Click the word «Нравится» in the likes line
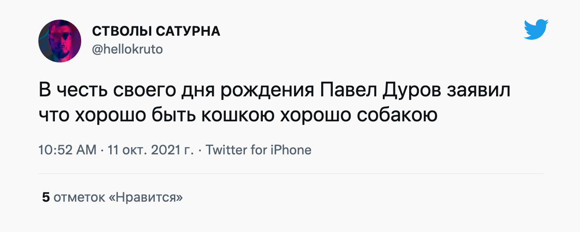Image resolution: width=580 pixels, height=232 pixels. (x=146, y=197)
